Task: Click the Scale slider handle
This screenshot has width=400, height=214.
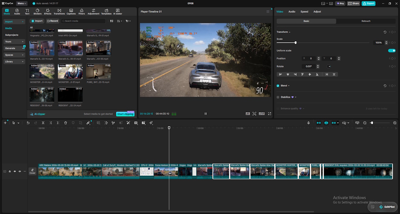Action: pyautogui.click(x=295, y=43)
